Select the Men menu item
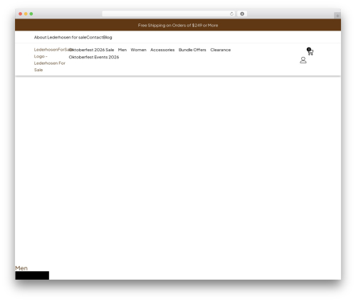The image size is (356, 301). point(122,50)
